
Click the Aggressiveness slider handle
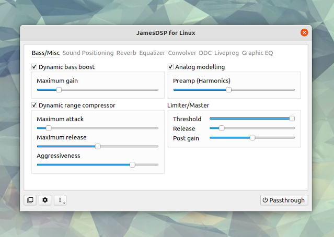click(x=132, y=164)
